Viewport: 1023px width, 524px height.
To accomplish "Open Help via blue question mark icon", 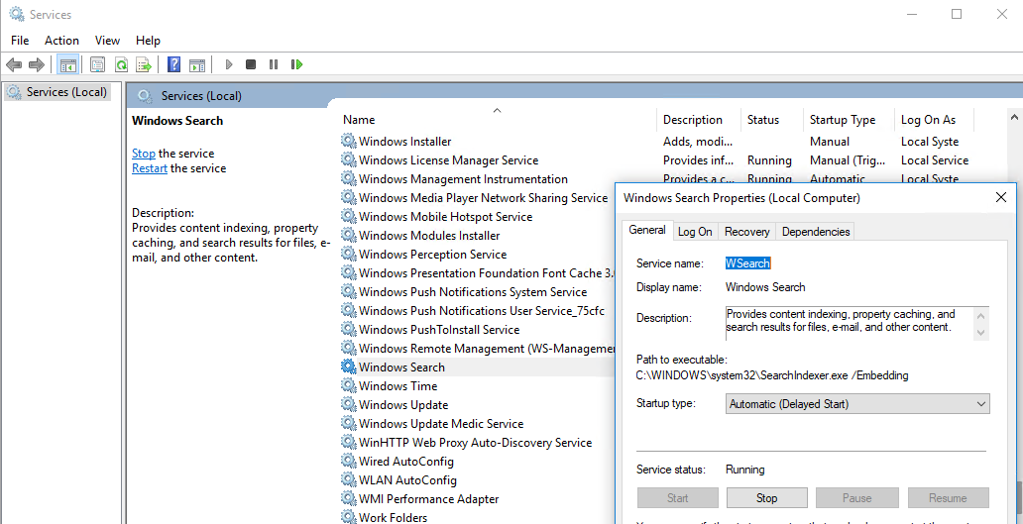I will click(x=173, y=65).
